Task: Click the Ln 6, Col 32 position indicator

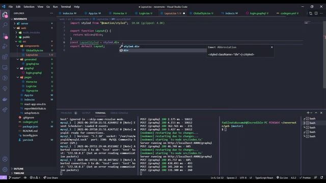Action: pyautogui.click(x=217, y=177)
